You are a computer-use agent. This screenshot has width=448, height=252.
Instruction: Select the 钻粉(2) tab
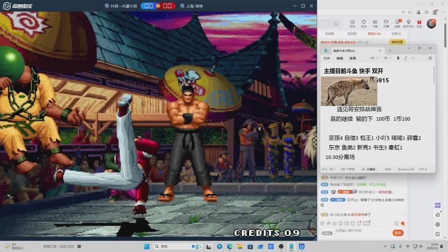[x=396, y=34]
